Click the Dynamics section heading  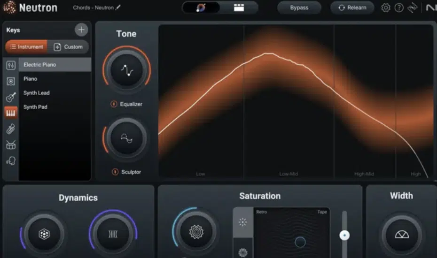point(78,197)
